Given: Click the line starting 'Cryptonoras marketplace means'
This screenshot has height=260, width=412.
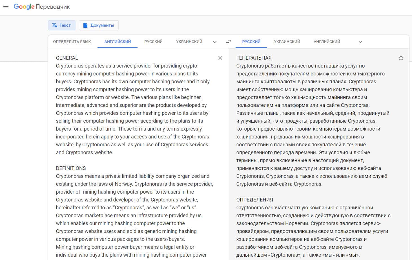Looking at the screenshot, I should (129, 216).
